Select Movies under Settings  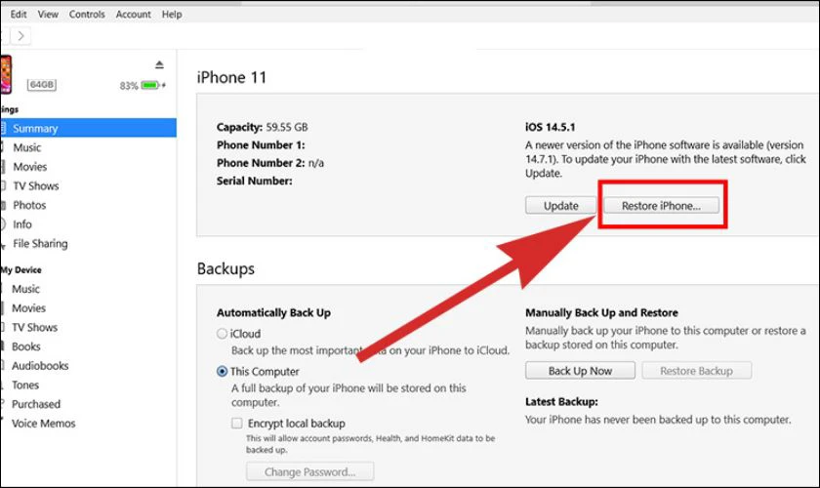(30, 167)
